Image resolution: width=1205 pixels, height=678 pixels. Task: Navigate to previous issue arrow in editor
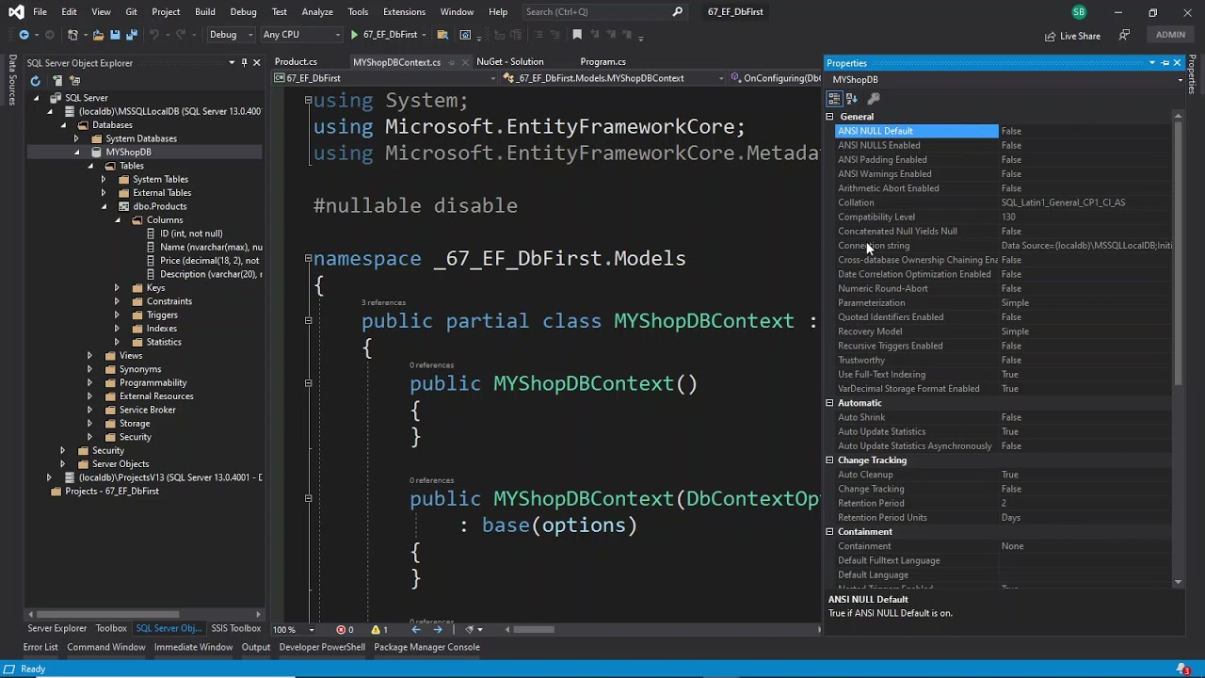point(416,630)
